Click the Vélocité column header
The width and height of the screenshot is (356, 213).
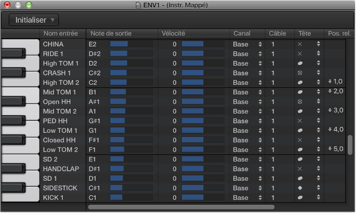173,34
